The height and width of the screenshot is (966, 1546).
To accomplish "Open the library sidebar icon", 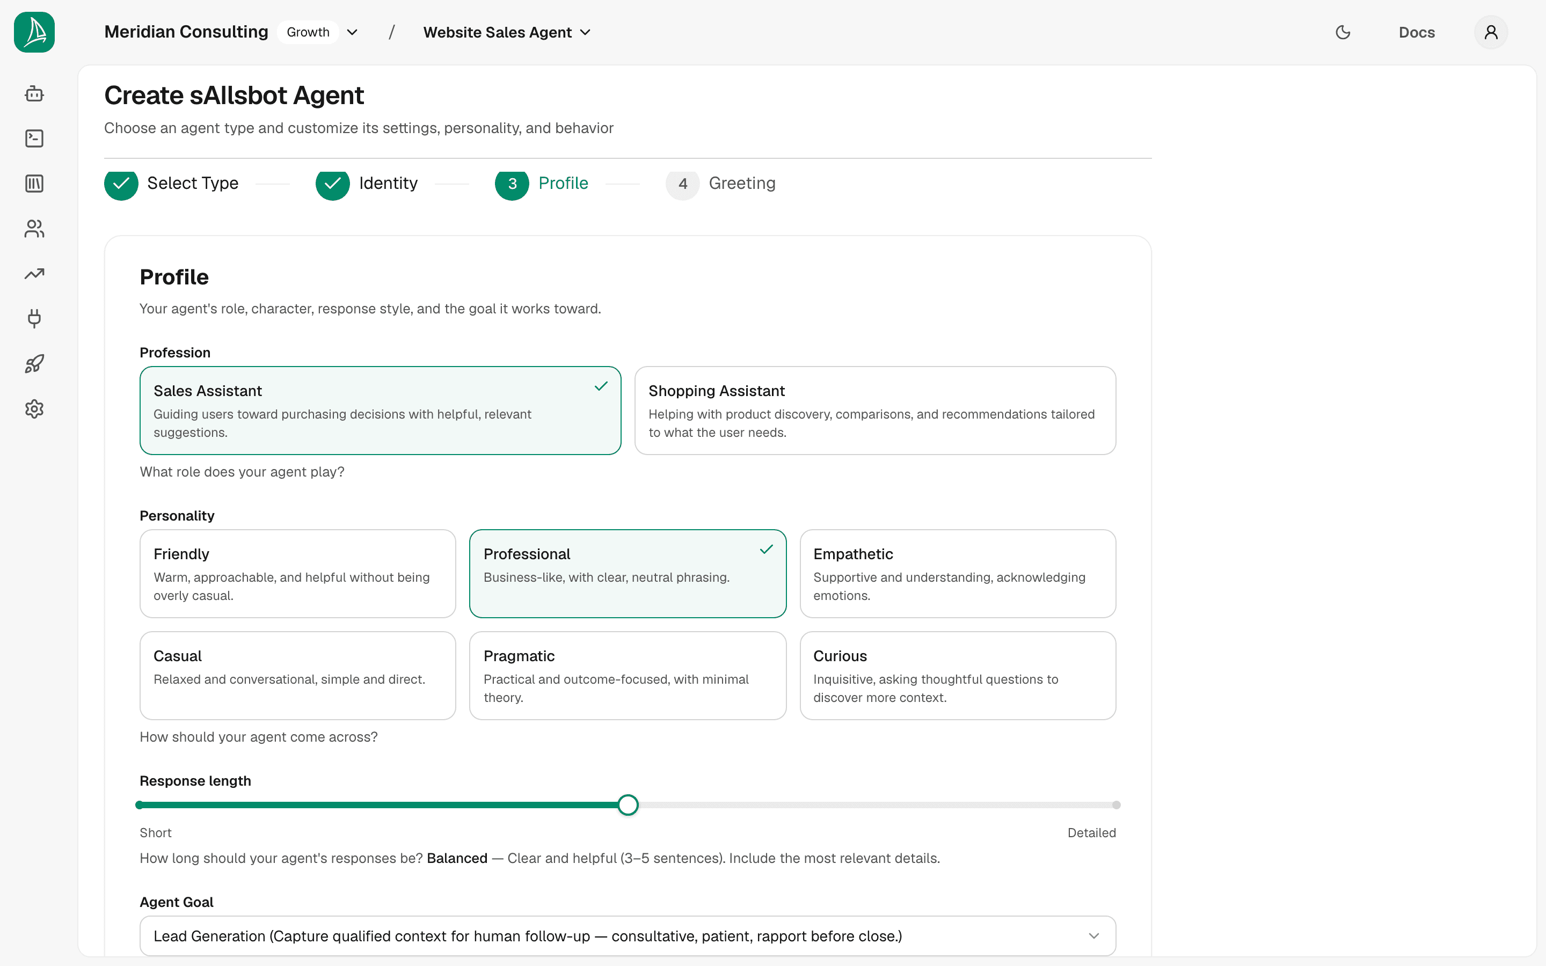I will pos(34,184).
